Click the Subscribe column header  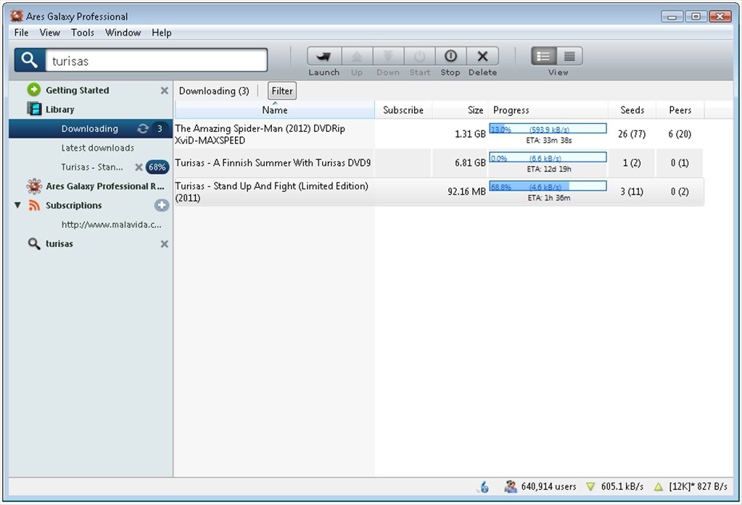coord(403,109)
